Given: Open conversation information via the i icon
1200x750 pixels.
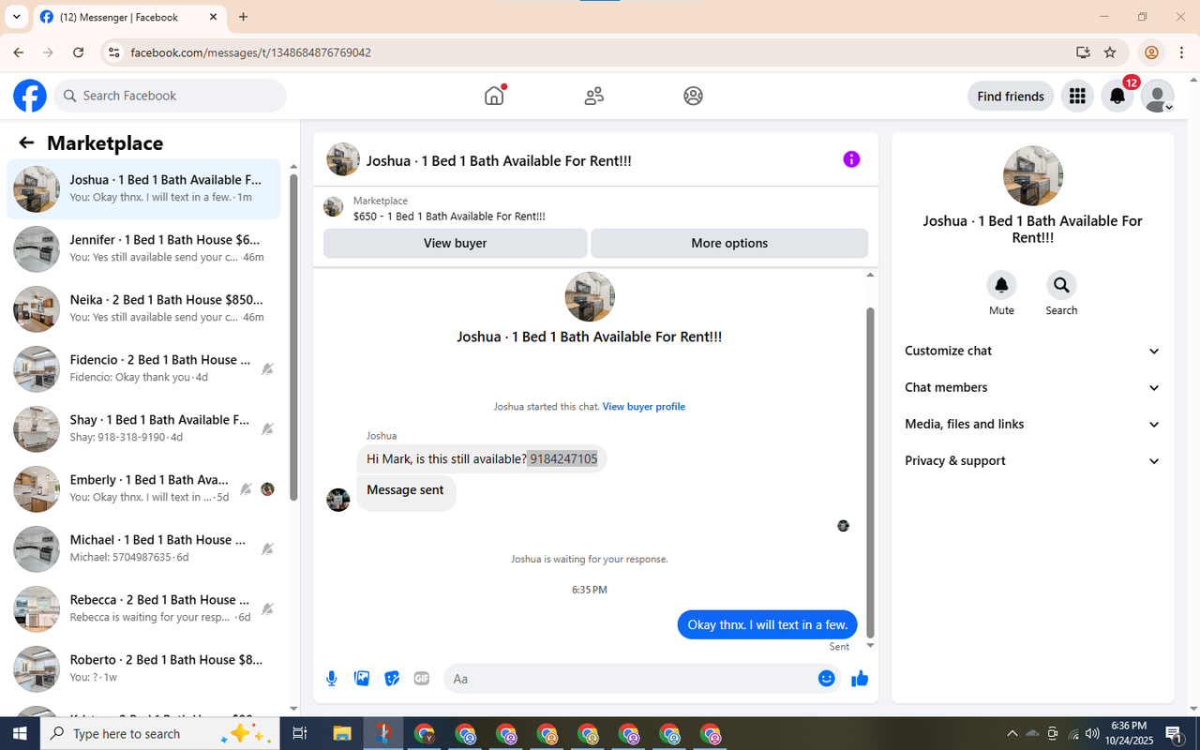Looking at the screenshot, I should [x=851, y=159].
